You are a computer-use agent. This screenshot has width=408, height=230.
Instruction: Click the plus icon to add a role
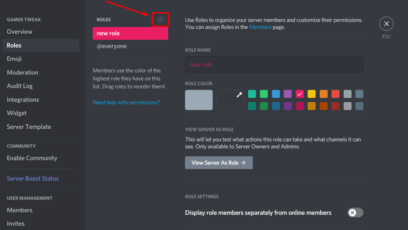[161, 19]
